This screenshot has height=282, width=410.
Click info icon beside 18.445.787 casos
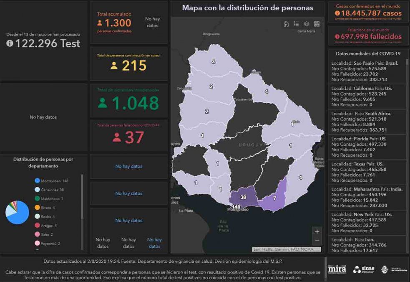[337, 13]
